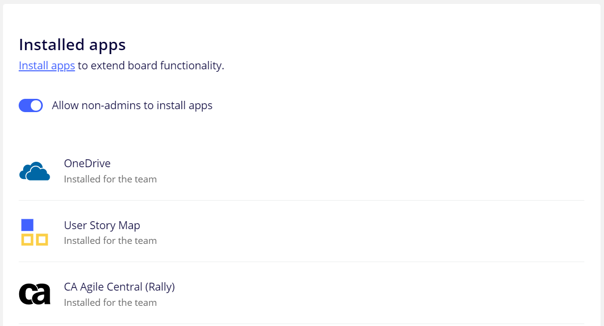Click the Installed apps heading

[x=72, y=45]
